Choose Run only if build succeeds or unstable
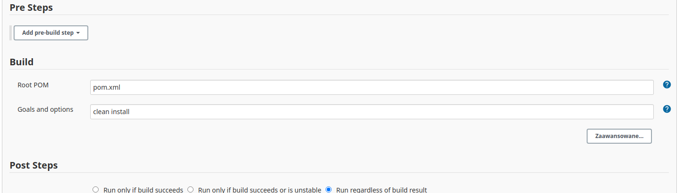 point(190,190)
